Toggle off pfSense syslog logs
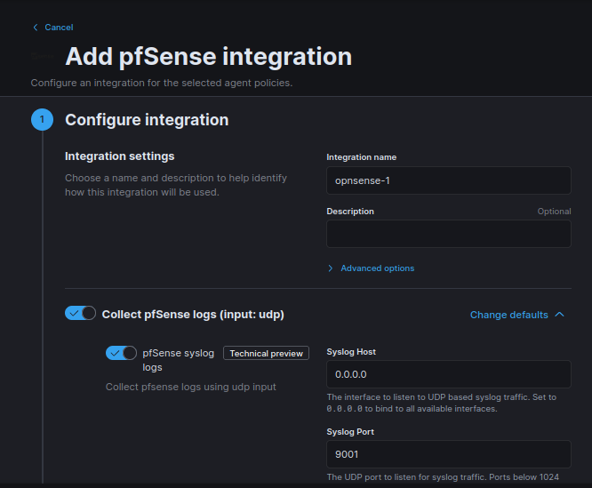The height and width of the screenshot is (488, 592). (x=121, y=354)
